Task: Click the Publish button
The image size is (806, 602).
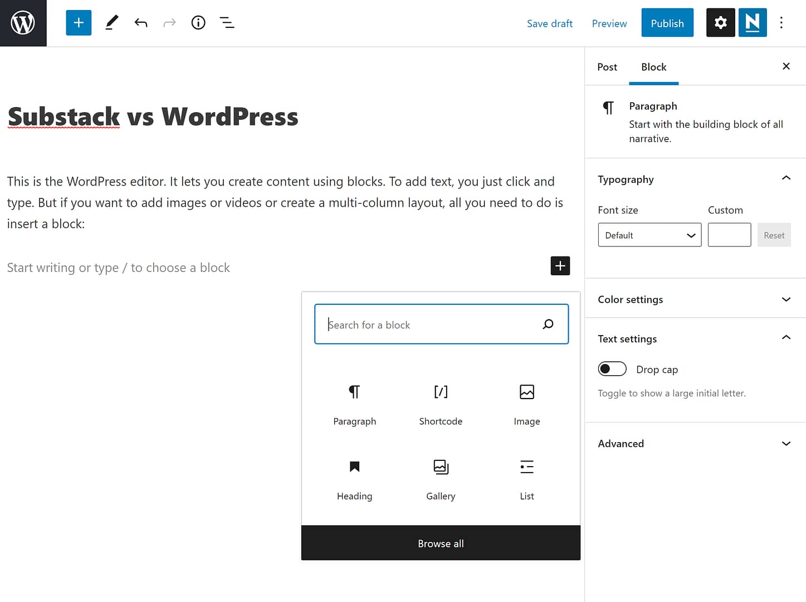Action: coord(667,23)
